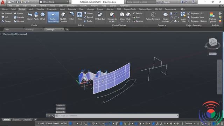
Task: Toggle polar tracking in status bar
Action: (x=93, y=124)
